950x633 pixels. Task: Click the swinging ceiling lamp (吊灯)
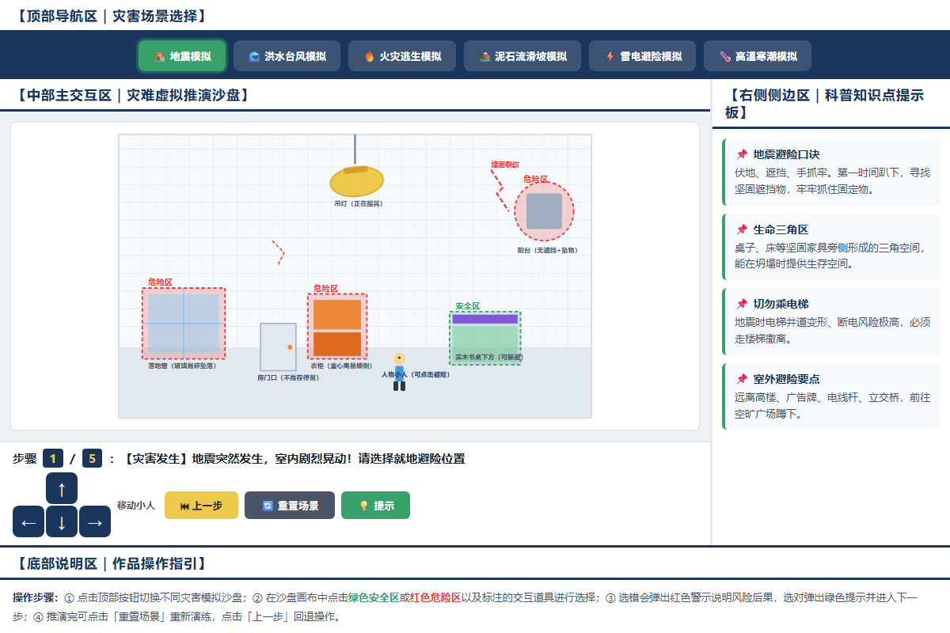click(x=357, y=181)
